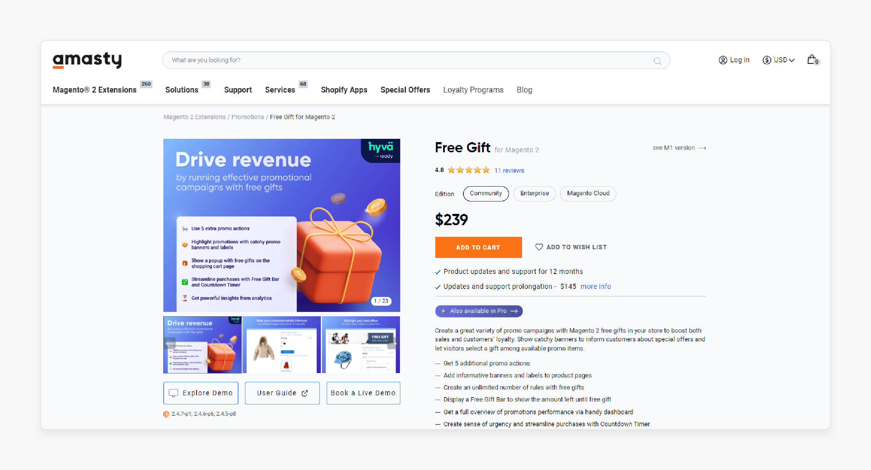871x470 pixels.
Task: Click the shopping cart icon
Action: tap(812, 60)
